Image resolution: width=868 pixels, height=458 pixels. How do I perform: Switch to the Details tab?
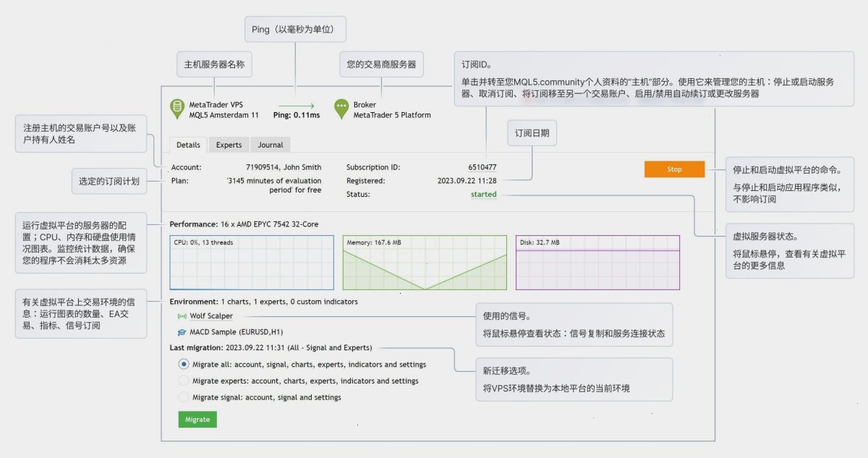pos(188,145)
